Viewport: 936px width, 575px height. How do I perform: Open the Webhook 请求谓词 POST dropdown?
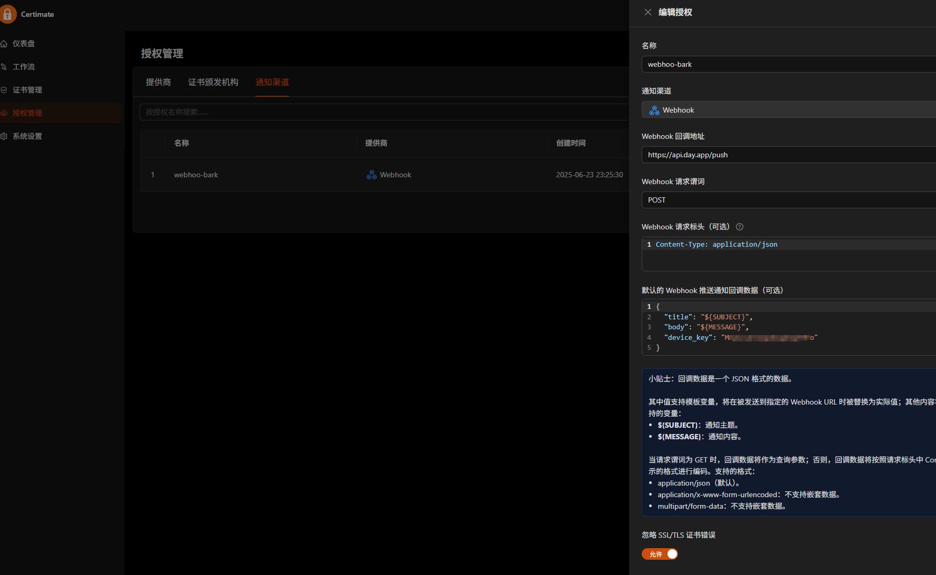[x=789, y=200]
